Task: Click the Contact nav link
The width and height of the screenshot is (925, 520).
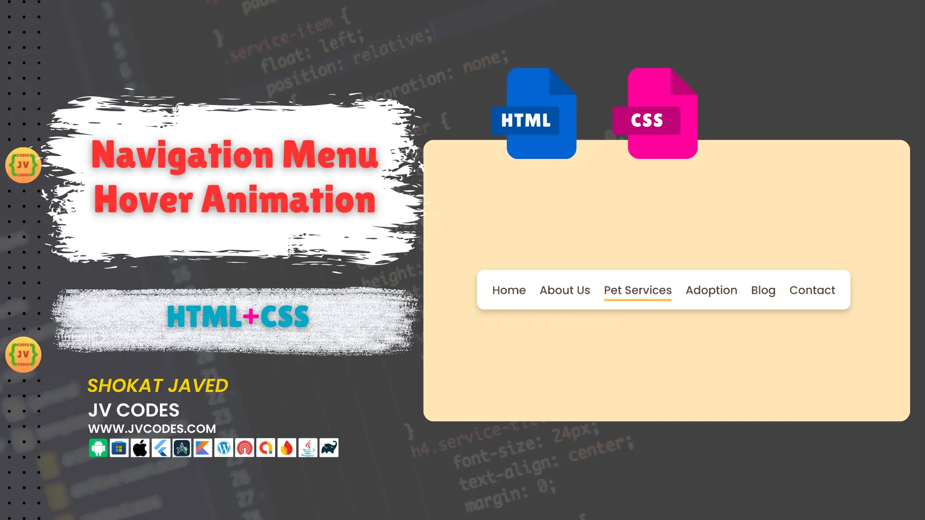Action: pos(812,290)
